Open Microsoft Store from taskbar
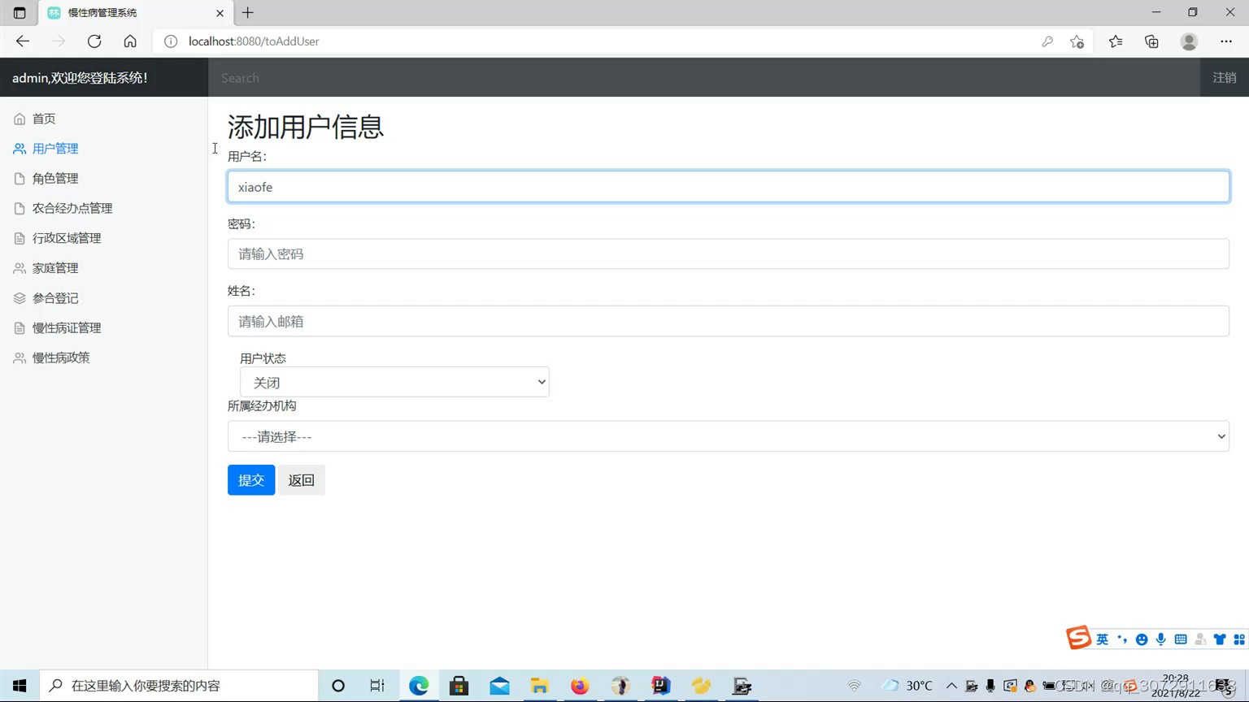Image resolution: width=1249 pixels, height=702 pixels. point(459,686)
